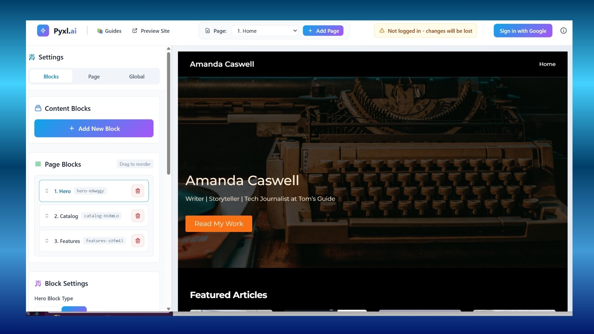The image size is (594, 334).
Task: Click the list icon beside Page Blocks
Action: pyautogui.click(x=38, y=164)
